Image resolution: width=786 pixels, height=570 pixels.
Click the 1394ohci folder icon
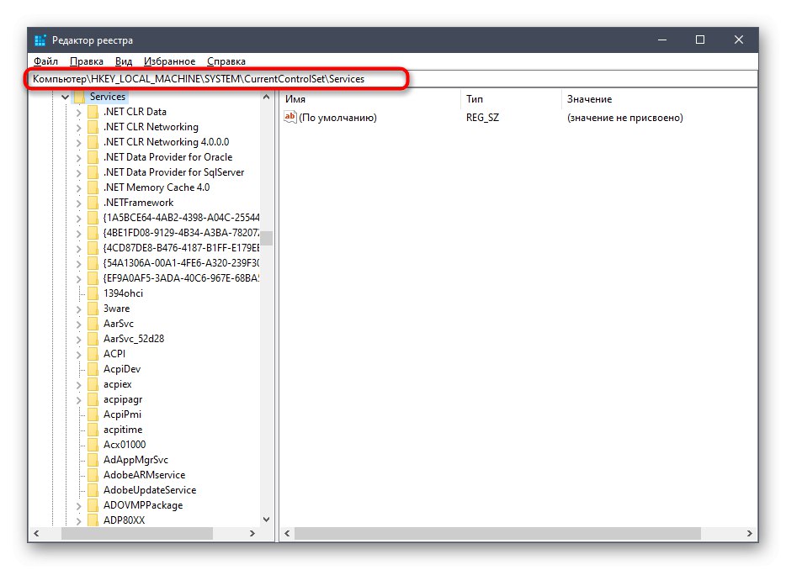tap(93, 293)
